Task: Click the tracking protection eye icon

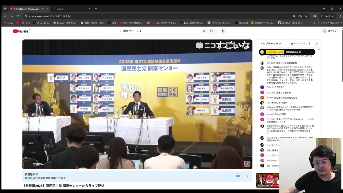Action: [x=300, y=16]
